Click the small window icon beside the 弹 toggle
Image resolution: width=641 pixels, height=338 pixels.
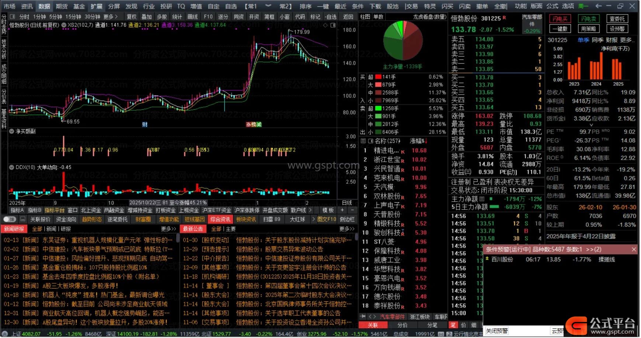tap(22, 219)
